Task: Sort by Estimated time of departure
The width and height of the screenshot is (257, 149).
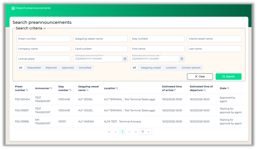Action: 205,90
